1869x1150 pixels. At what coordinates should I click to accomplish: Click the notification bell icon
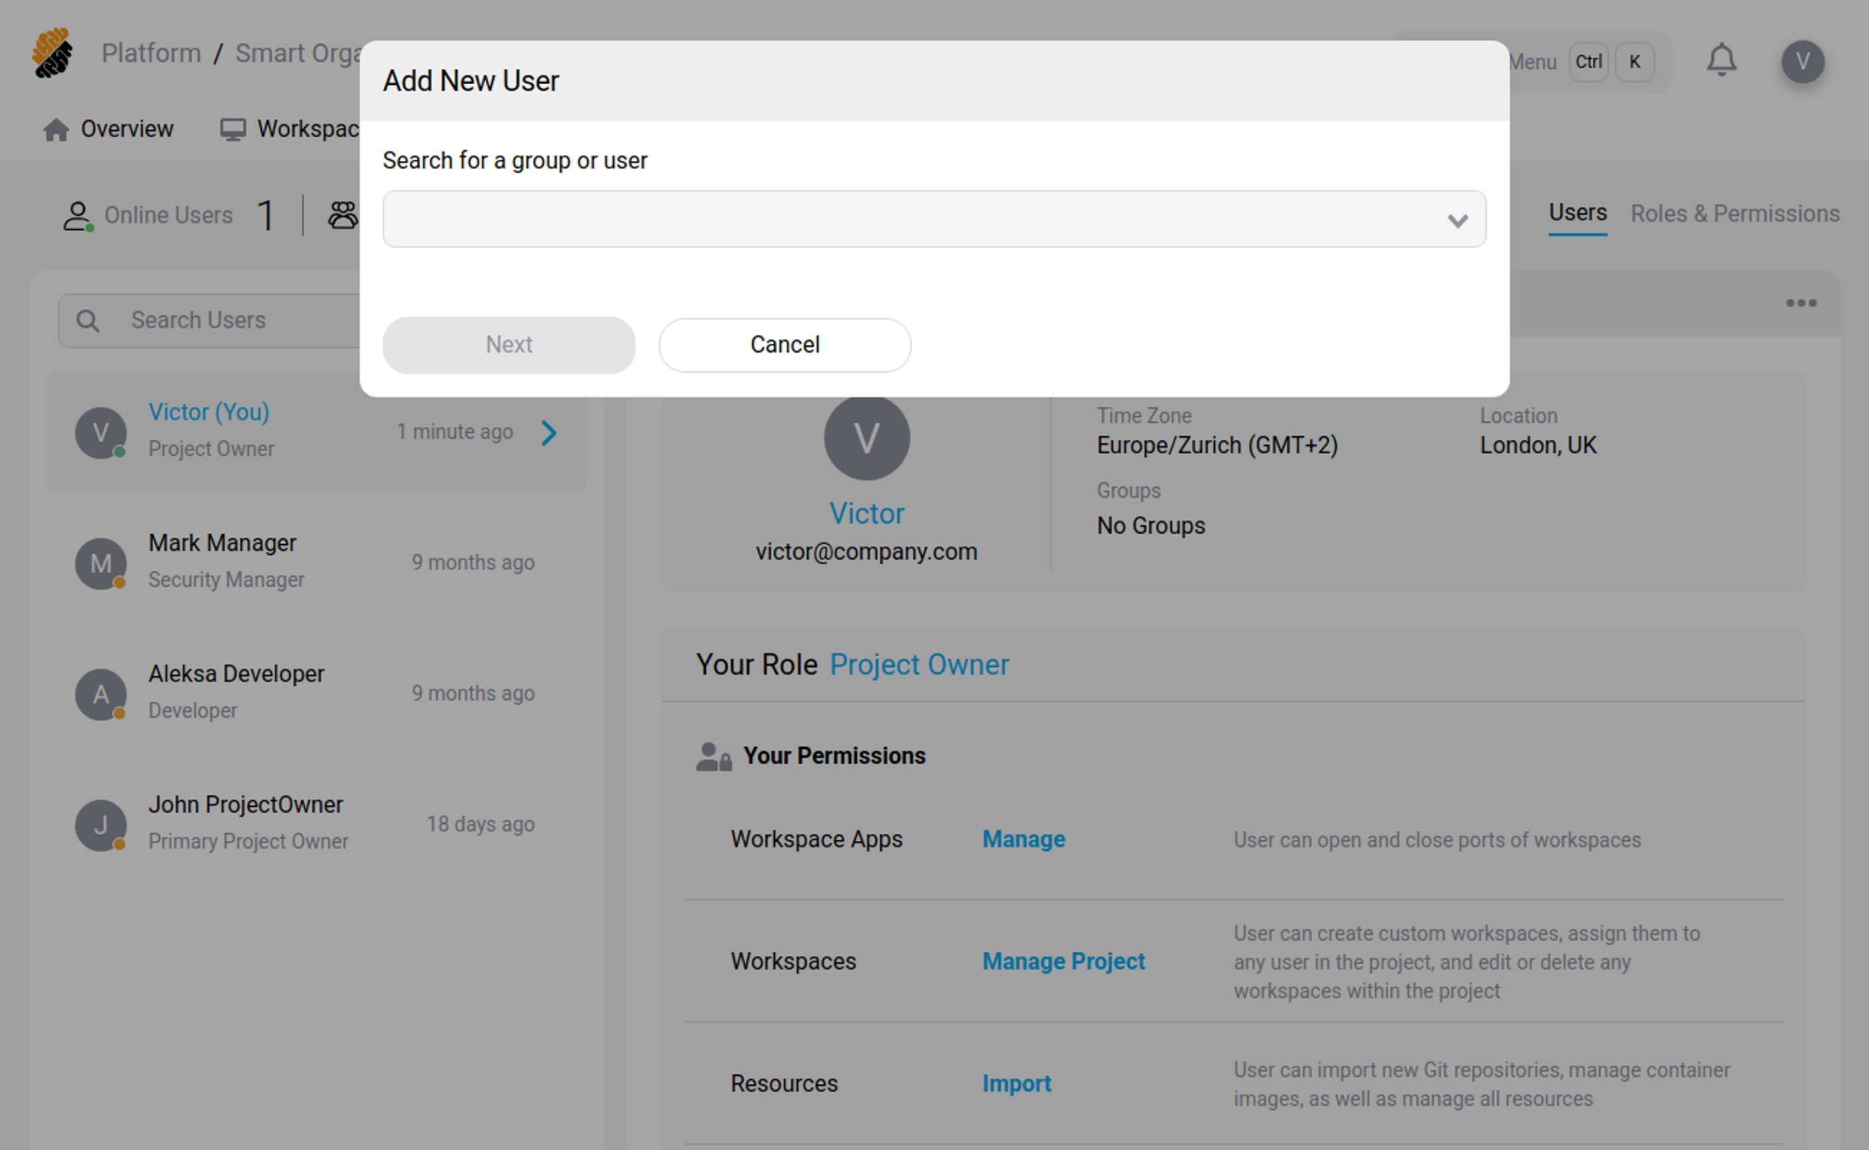pos(1723,60)
